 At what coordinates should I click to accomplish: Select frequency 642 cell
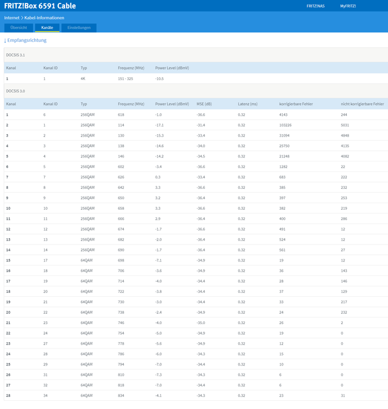tap(121, 188)
